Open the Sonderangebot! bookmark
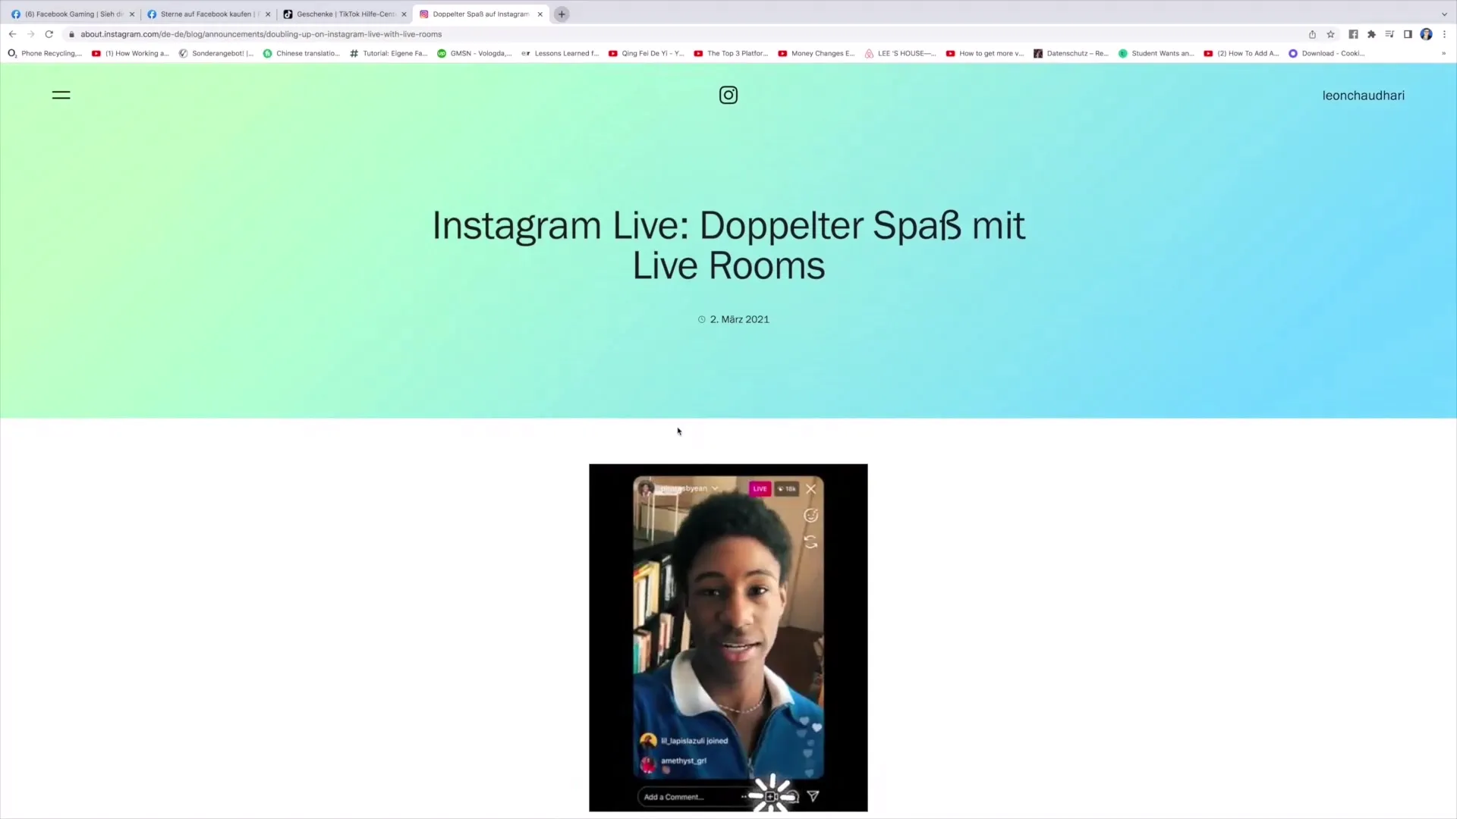This screenshot has width=1457, height=819. [216, 54]
